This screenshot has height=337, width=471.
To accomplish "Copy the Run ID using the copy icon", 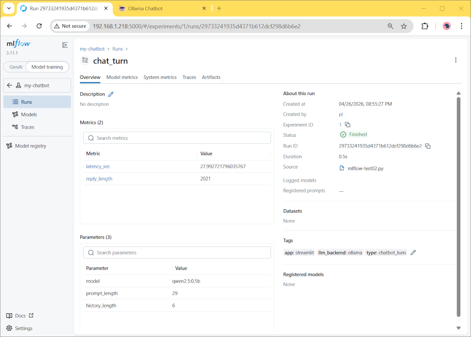I will tap(427, 146).
